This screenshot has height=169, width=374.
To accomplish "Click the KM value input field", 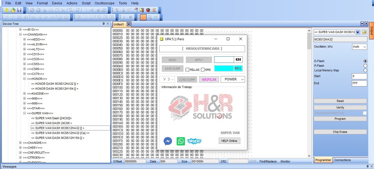I will pos(224,60).
